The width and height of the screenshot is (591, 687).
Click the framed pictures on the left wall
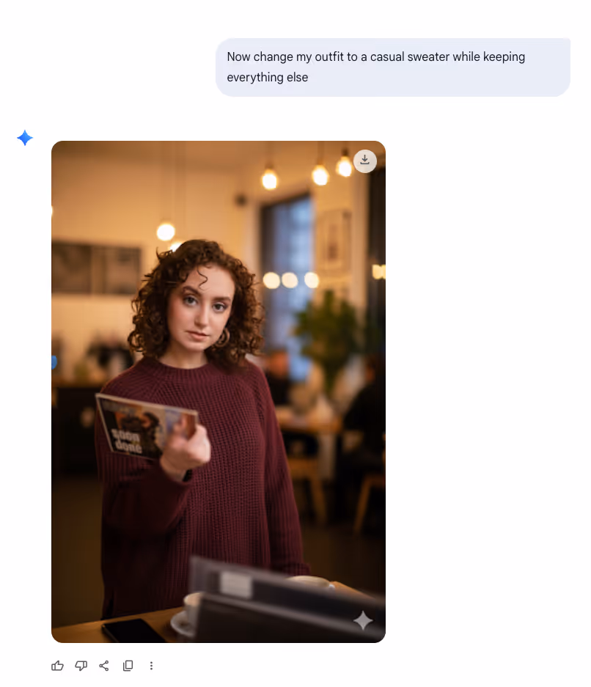pos(96,268)
